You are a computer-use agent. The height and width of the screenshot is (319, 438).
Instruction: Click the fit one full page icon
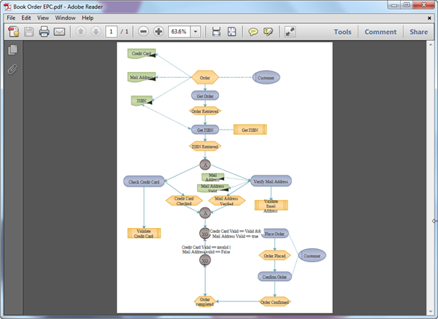click(x=231, y=32)
